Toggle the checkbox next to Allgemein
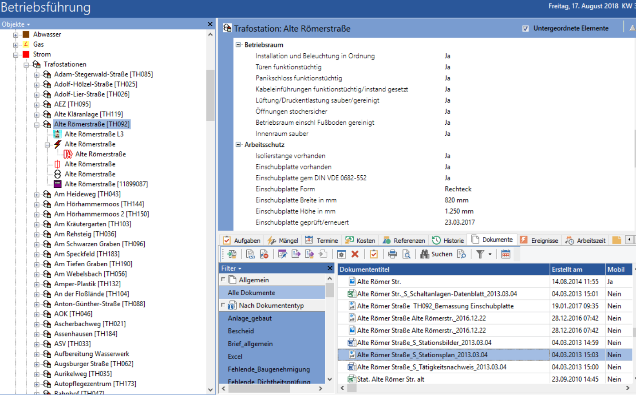636x395 pixels. pyautogui.click(x=223, y=280)
